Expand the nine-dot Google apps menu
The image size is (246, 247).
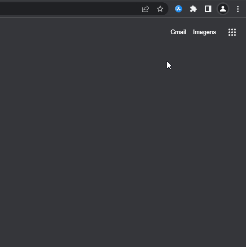click(x=232, y=32)
